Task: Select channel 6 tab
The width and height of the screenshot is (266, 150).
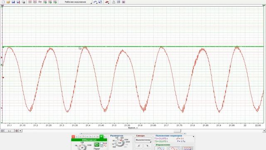Action: 91,137
